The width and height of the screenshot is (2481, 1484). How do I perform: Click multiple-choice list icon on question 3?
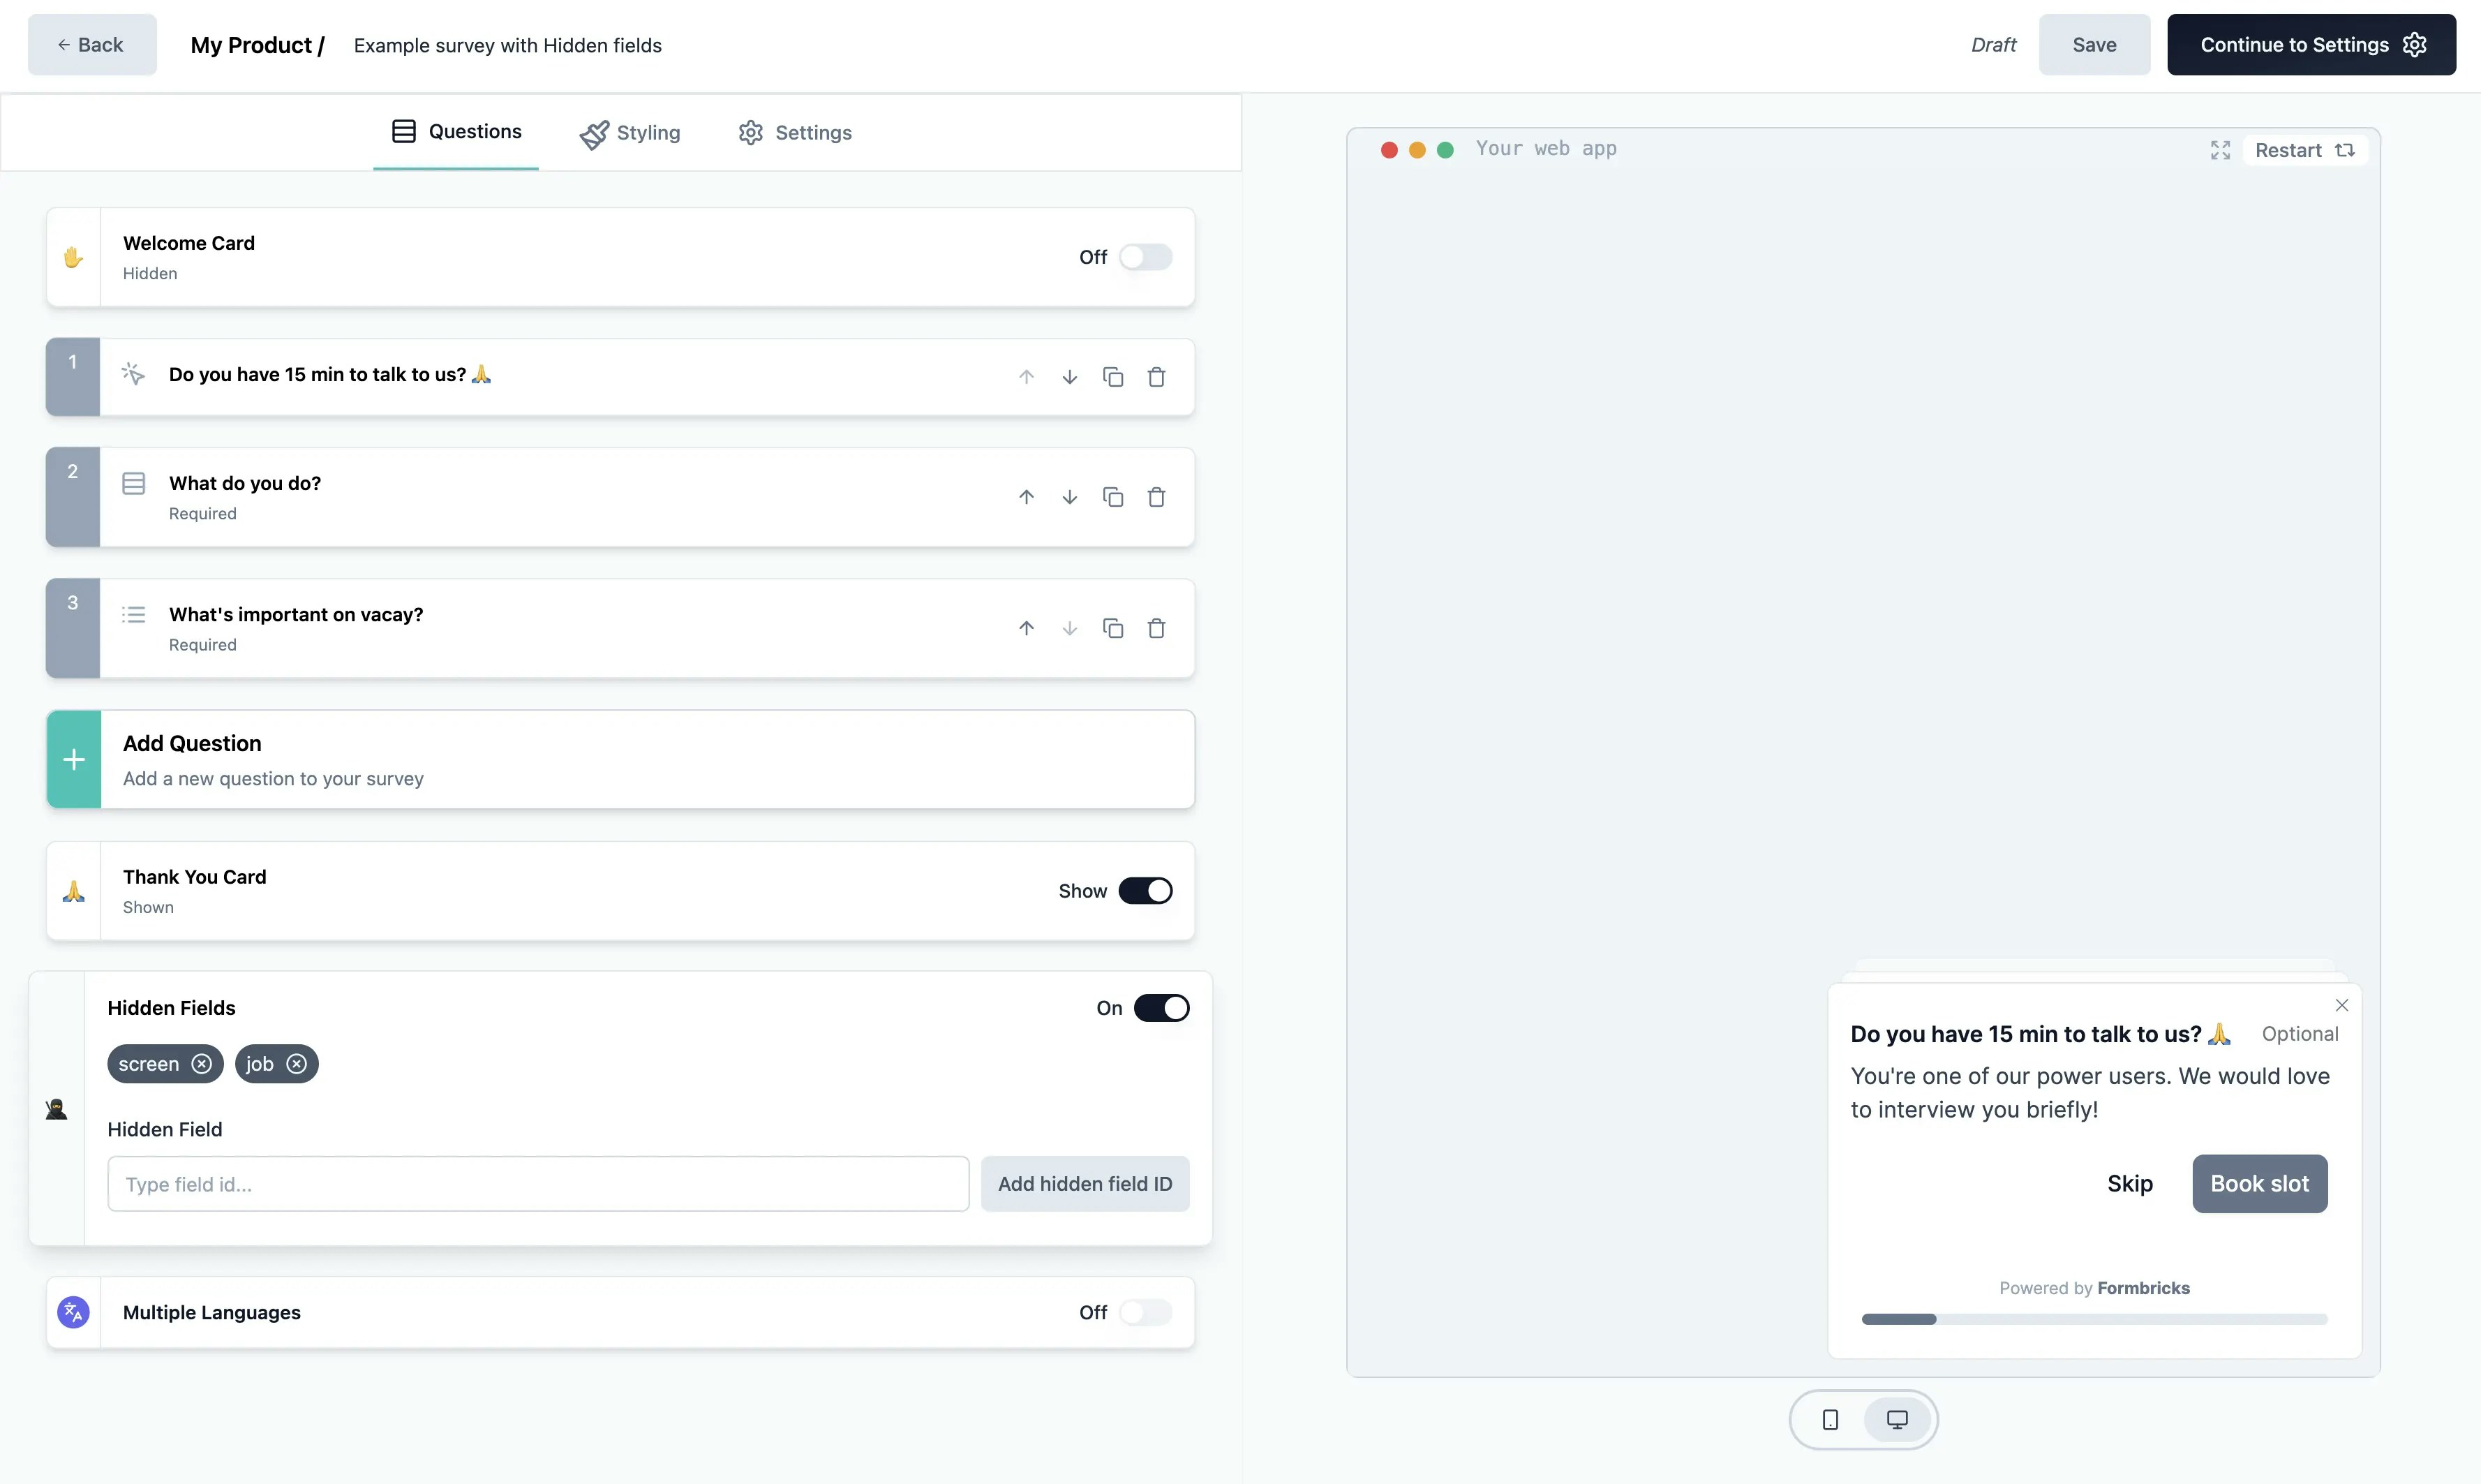pyautogui.click(x=133, y=615)
